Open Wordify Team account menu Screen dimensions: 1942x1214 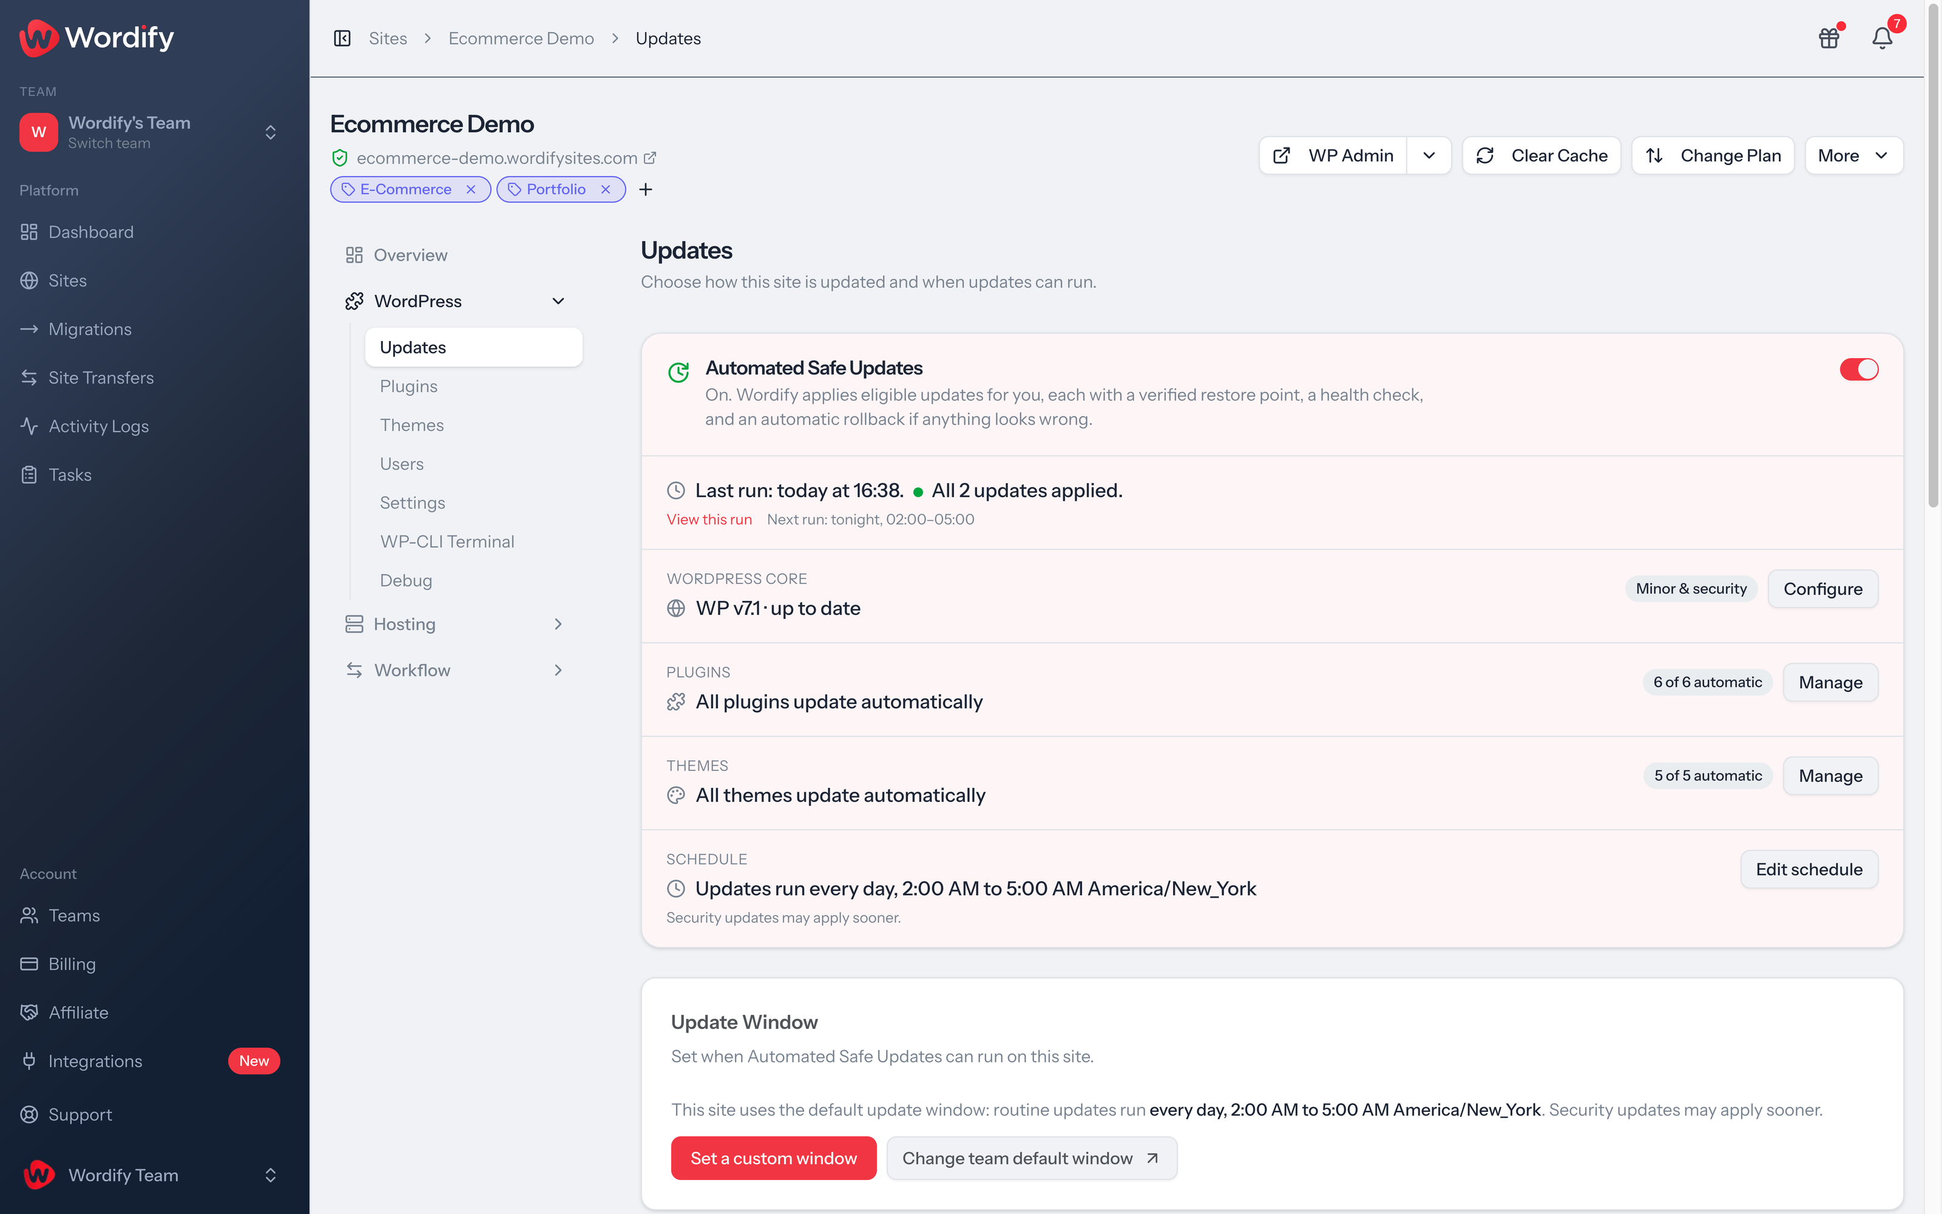pos(150,1175)
